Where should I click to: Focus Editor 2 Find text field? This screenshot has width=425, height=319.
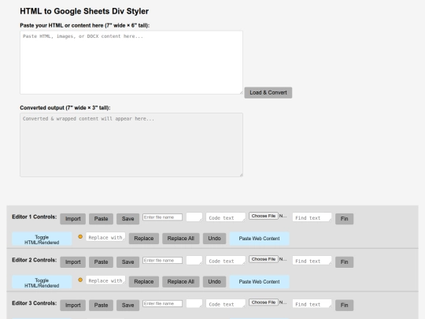pos(312,261)
